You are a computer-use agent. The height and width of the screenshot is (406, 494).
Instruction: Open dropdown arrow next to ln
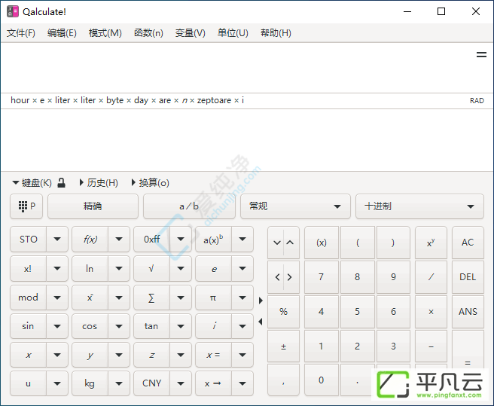click(x=119, y=269)
